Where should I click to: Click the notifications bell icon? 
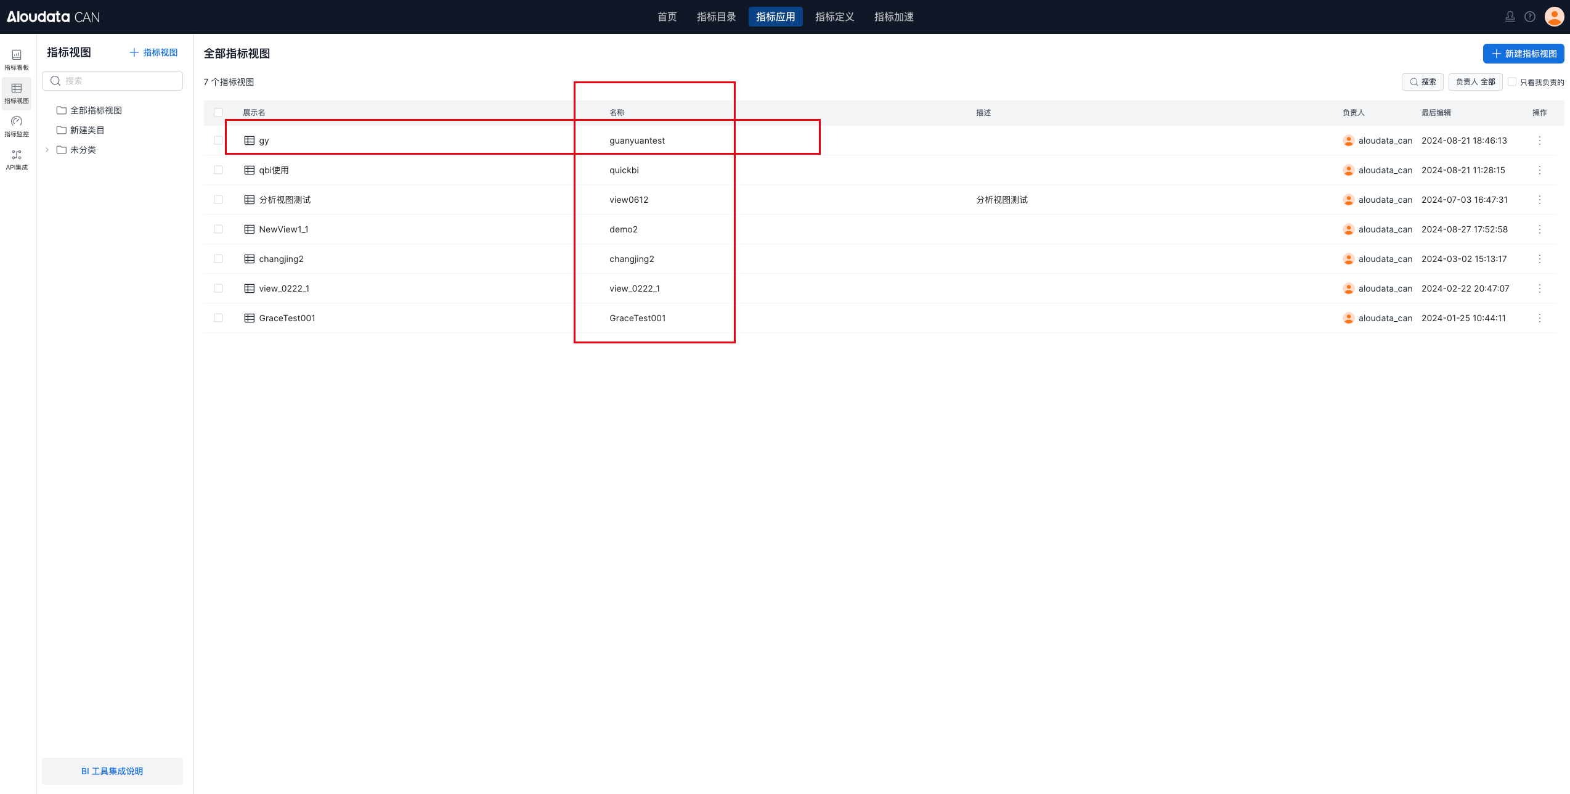point(1510,17)
